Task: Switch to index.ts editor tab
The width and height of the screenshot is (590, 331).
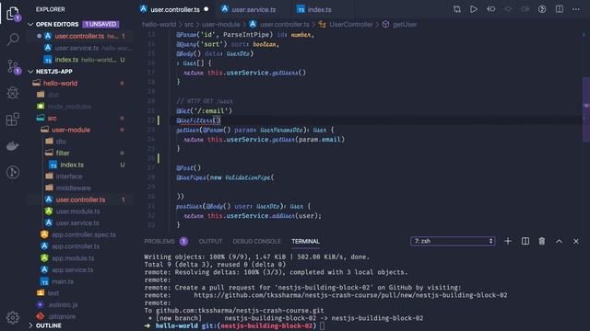Action: pos(319,9)
